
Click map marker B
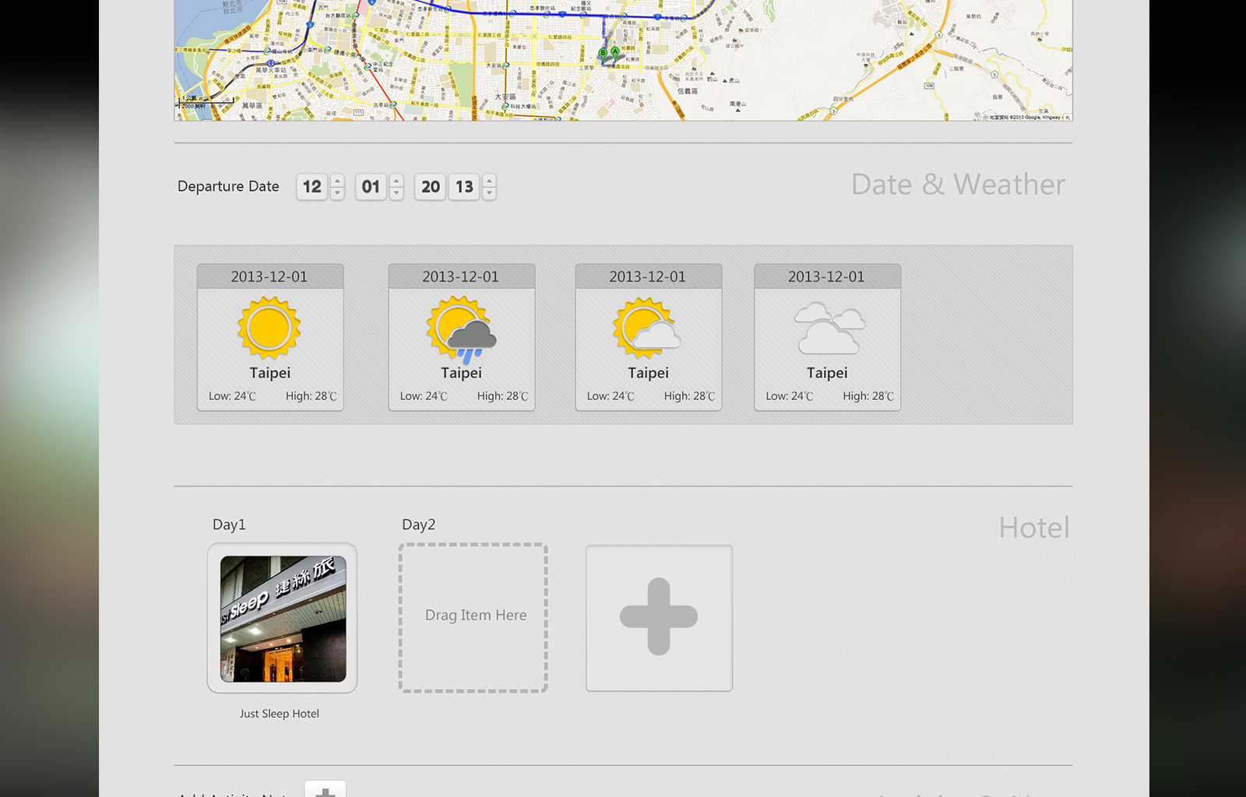point(602,54)
